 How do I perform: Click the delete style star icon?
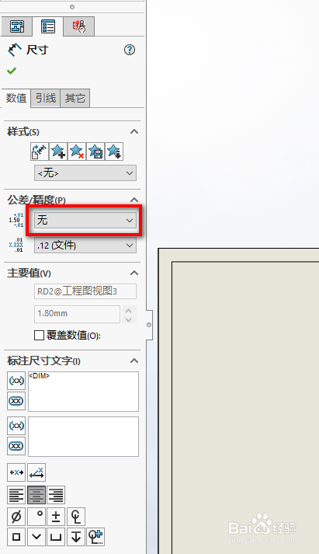click(77, 152)
